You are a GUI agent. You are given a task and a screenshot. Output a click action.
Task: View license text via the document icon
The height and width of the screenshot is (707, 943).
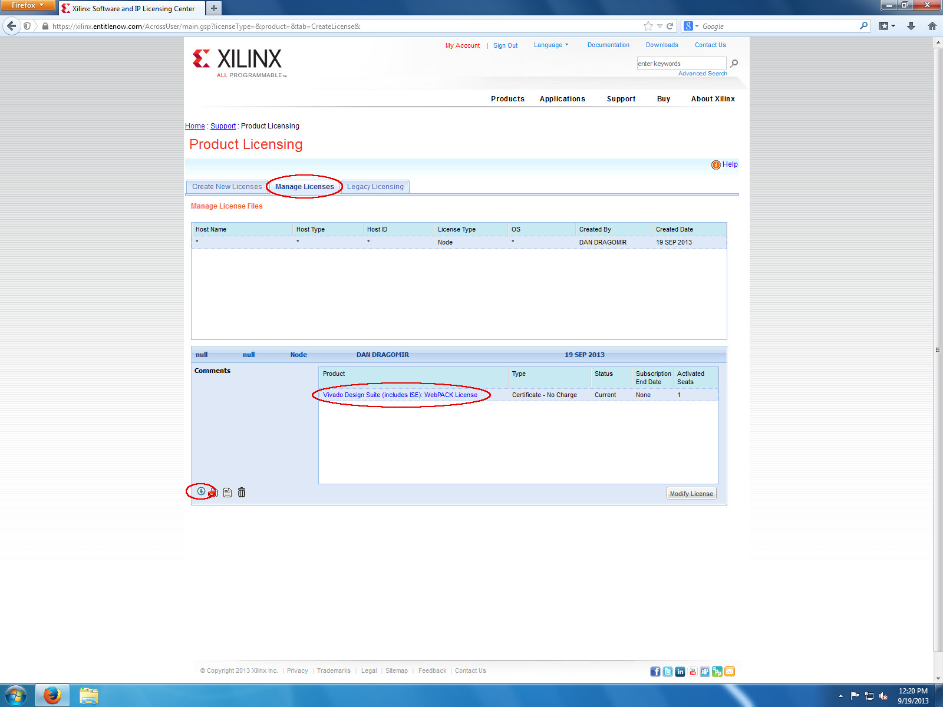[x=227, y=492]
